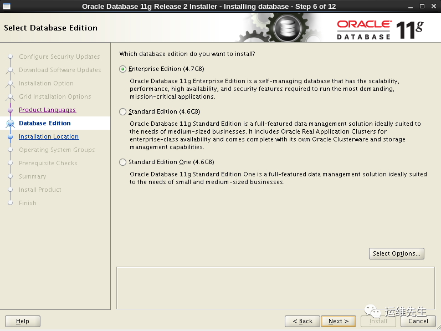This screenshot has height=331, width=441.
Task: Select the Database Edition step
Action: (x=45, y=123)
